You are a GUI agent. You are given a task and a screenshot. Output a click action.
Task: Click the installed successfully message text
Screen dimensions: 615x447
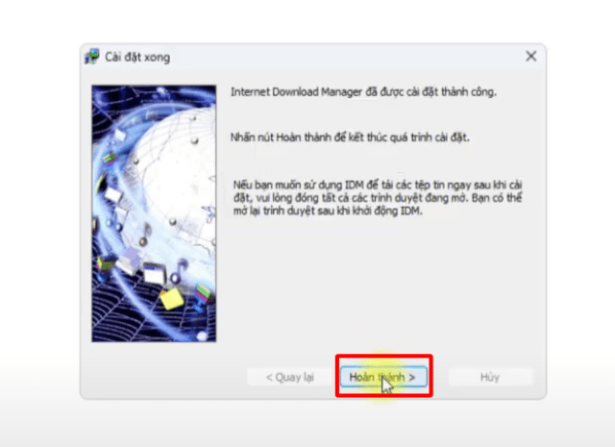point(363,92)
